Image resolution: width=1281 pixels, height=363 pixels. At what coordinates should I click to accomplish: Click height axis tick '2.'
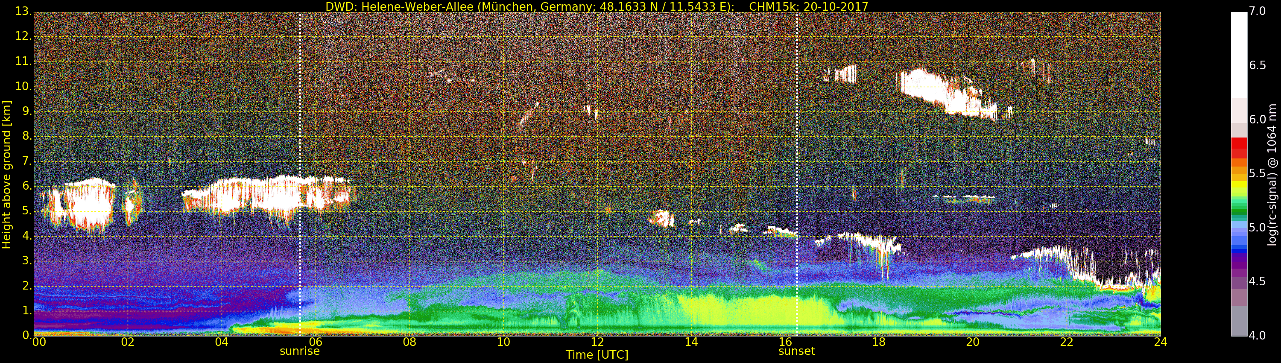27,286
